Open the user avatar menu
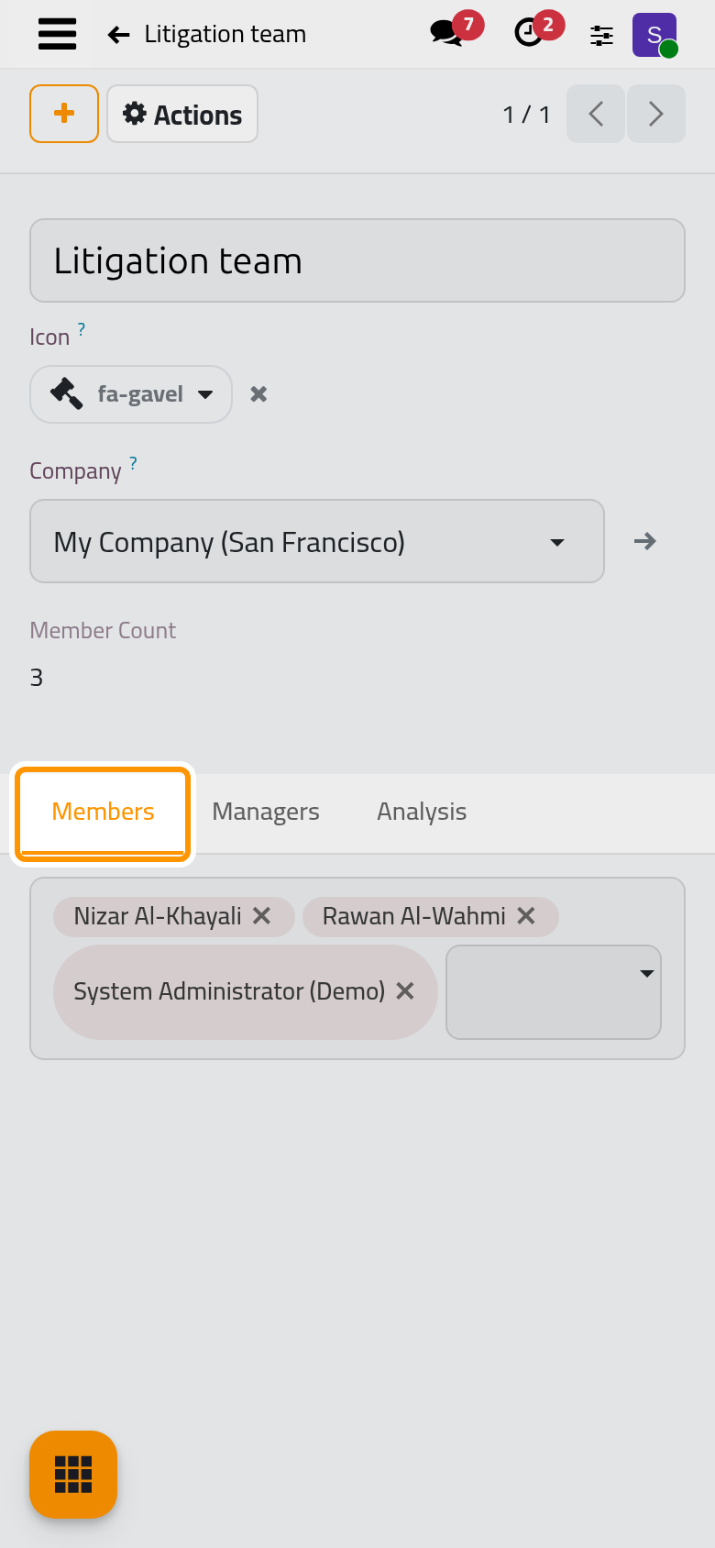Screen dimensions: 715x1548 [x=654, y=35]
